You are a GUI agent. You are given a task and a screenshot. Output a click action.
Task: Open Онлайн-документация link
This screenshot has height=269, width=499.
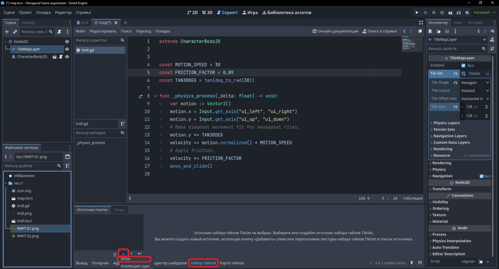tap(335, 31)
